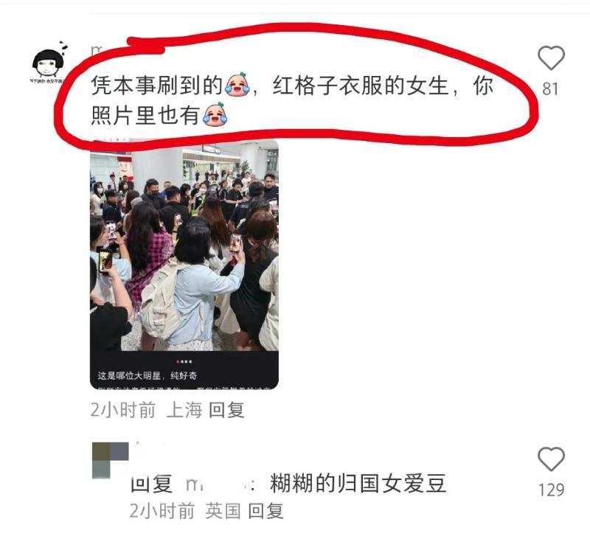Open the pixelated avatar of the replier

click(x=110, y=460)
